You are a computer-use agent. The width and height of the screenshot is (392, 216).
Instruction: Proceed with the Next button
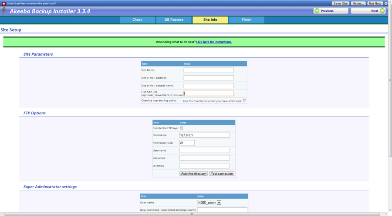point(368,11)
